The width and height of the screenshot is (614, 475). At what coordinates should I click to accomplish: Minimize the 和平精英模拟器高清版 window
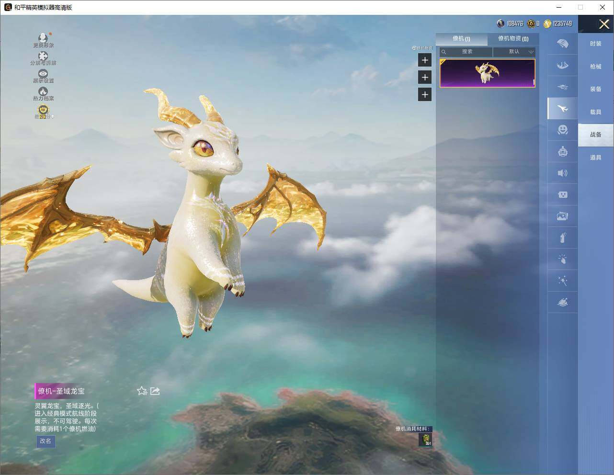[x=559, y=7]
